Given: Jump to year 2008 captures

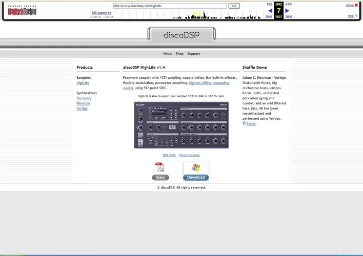Looking at the screenshot, I should pyautogui.click(x=289, y=17).
